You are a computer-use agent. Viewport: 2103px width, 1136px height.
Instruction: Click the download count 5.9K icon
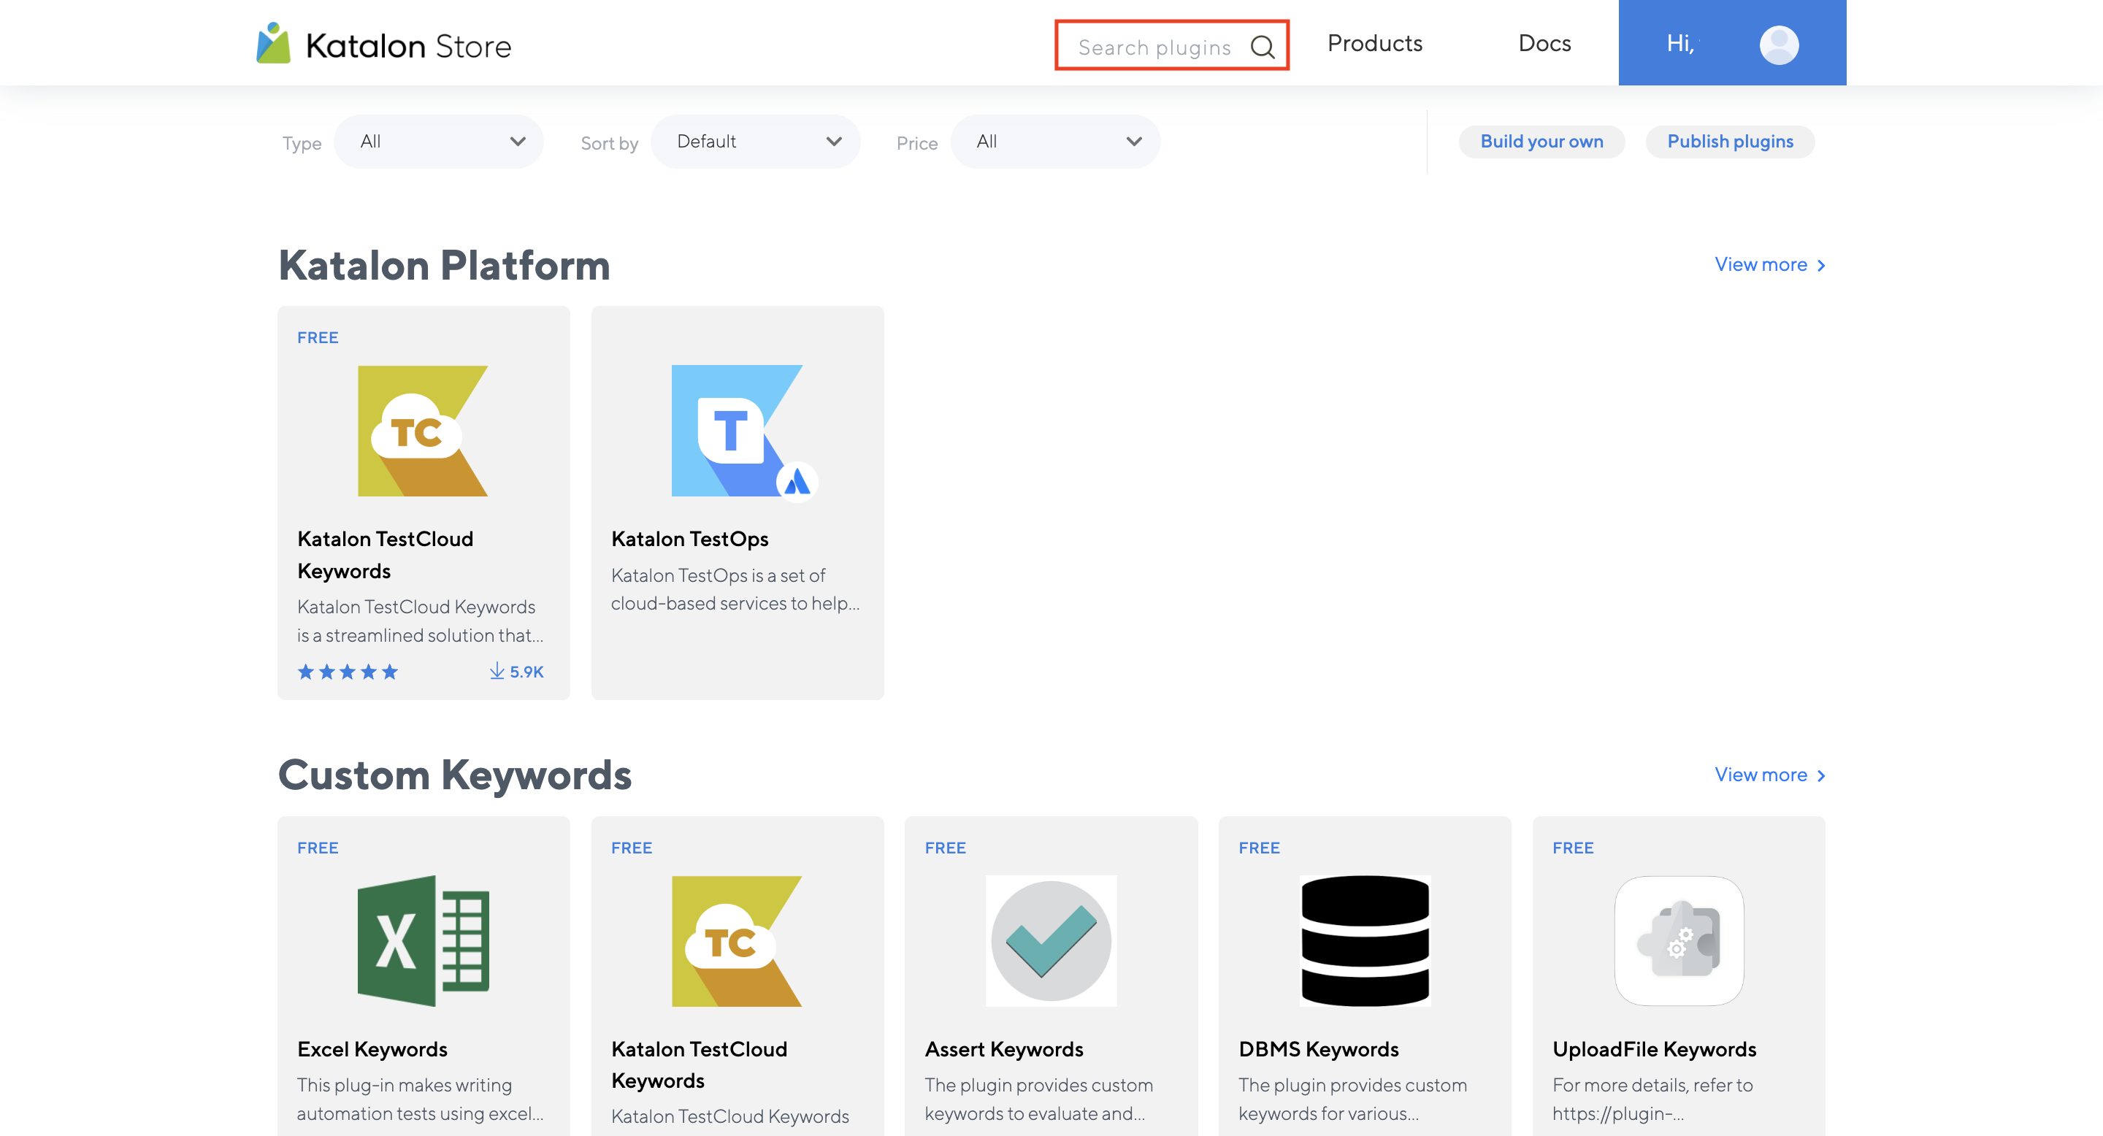[x=497, y=671]
